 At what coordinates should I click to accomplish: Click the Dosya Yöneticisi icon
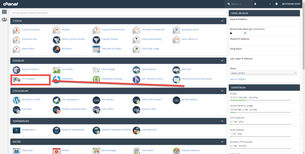point(17,70)
